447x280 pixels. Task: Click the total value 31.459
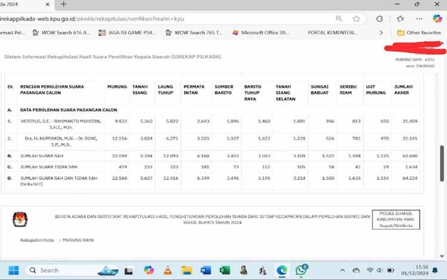[x=410, y=121]
